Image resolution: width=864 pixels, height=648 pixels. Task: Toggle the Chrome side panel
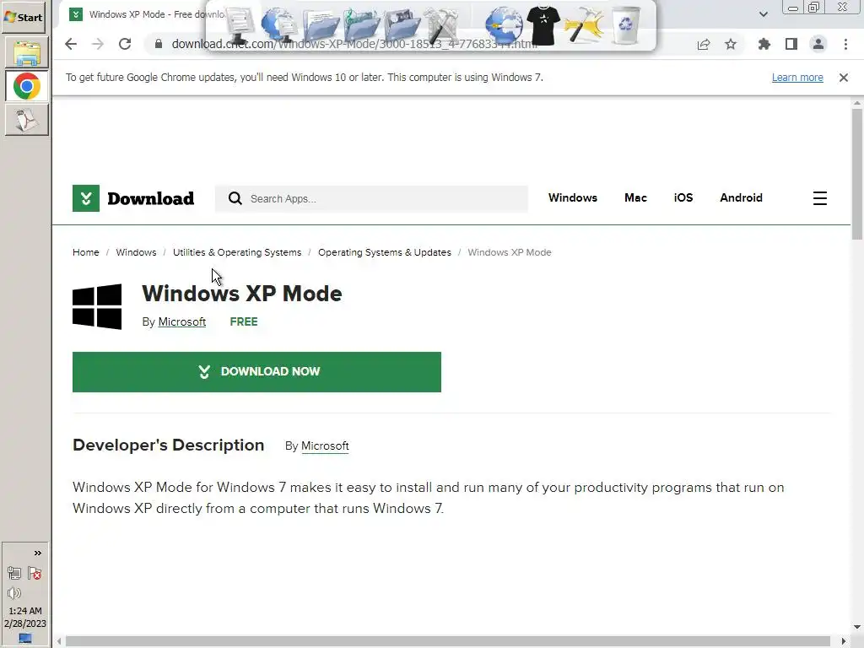pyautogui.click(x=791, y=44)
